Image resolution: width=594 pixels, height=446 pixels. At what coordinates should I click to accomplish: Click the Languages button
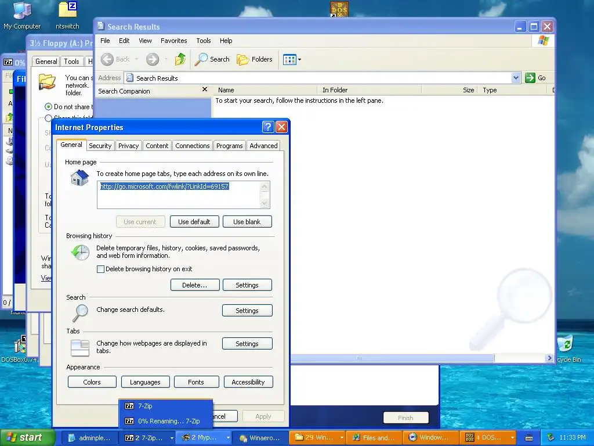pyautogui.click(x=145, y=382)
